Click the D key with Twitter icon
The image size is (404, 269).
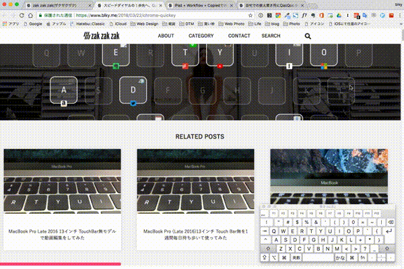(x=133, y=90)
